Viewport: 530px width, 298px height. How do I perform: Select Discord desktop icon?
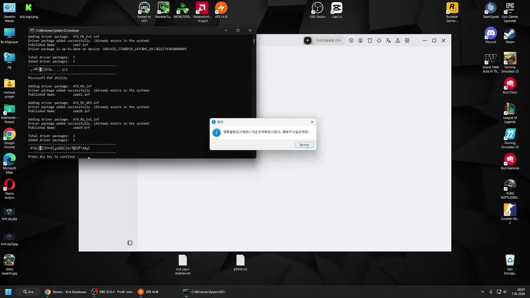[x=491, y=36]
